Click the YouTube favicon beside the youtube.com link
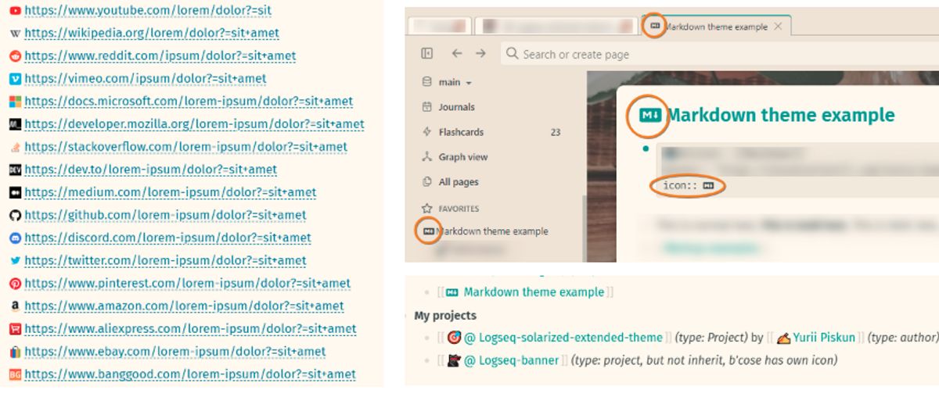This screenshot has height=397, width=939. coord(15,11)
